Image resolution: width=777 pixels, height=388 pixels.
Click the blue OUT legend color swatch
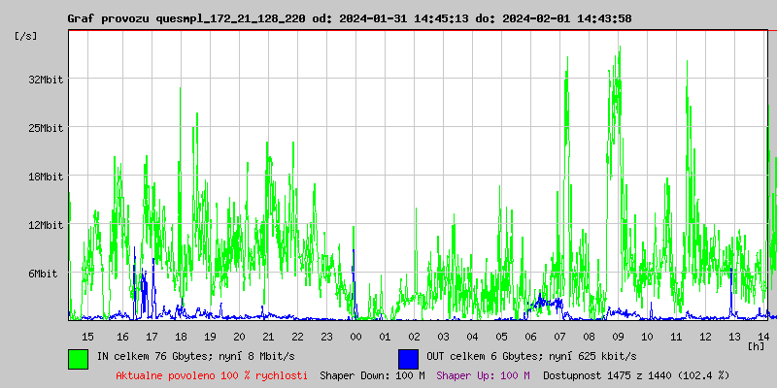click(408, 358)
